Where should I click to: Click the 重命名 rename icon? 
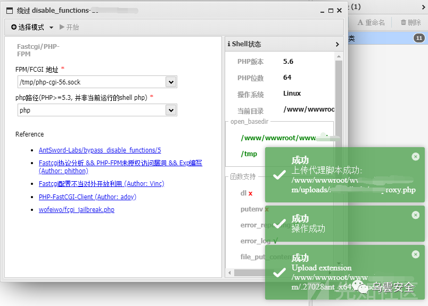[360, 22]
